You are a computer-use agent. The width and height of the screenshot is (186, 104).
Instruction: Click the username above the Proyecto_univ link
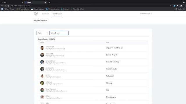48,96
